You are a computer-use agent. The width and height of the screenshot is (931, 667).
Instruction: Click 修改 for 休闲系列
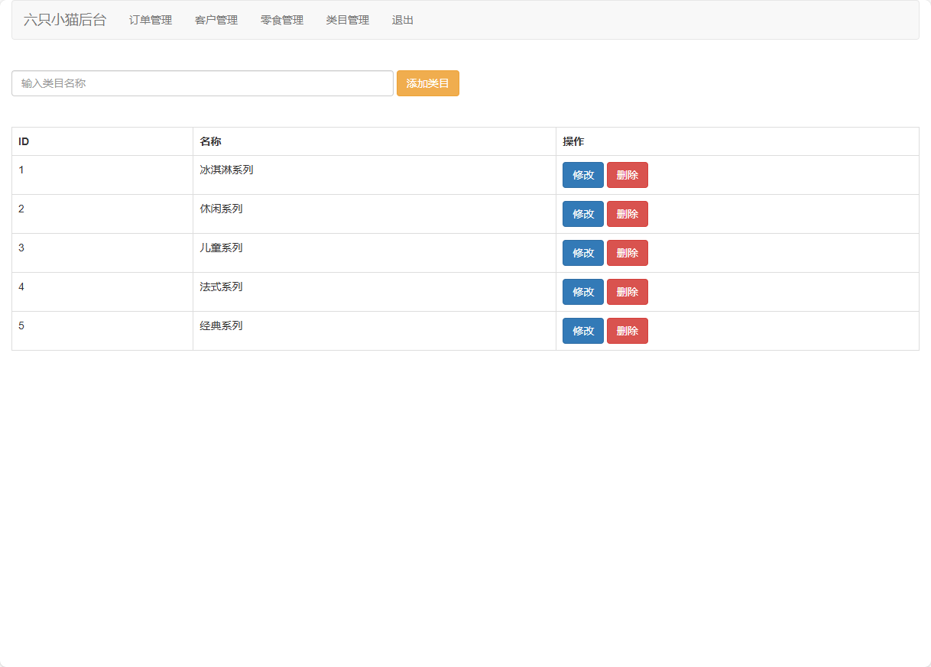(582, 214)
